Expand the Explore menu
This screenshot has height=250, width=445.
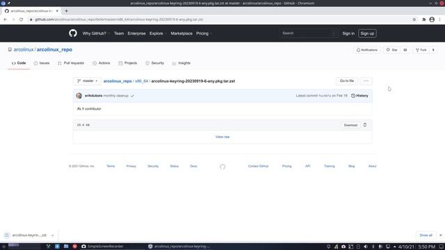pos(158,33)
